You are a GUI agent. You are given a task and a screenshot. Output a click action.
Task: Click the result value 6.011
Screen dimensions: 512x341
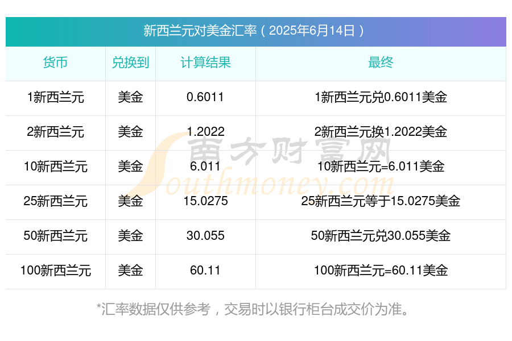pos(205,167)
